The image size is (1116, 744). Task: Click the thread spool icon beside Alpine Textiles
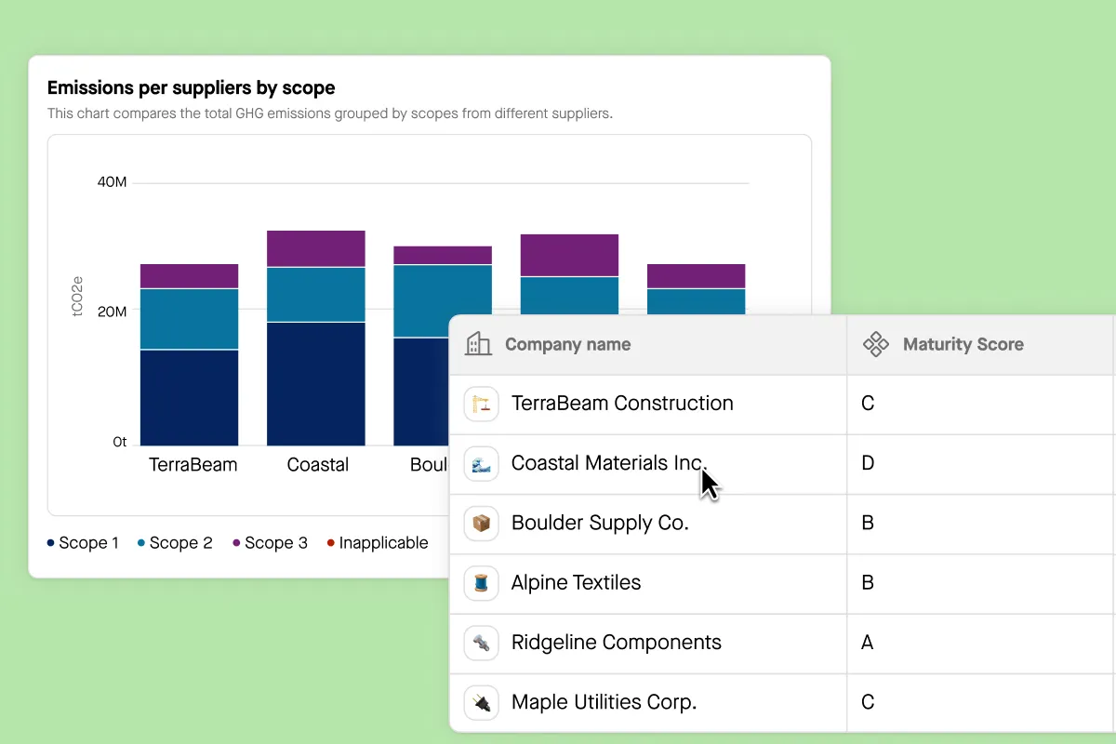(481, 583)
